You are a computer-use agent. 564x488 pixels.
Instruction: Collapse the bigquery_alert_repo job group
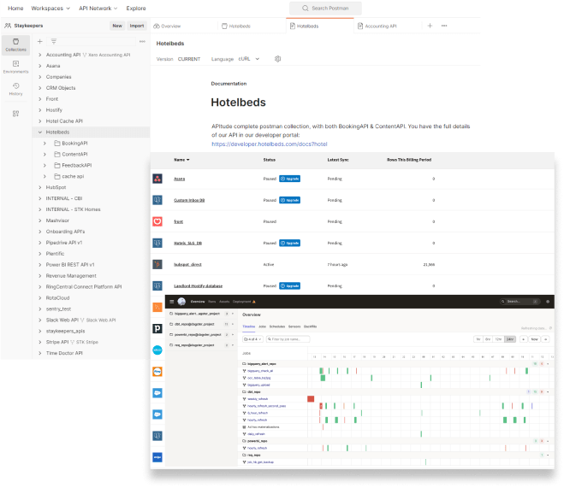coord(548,364)
